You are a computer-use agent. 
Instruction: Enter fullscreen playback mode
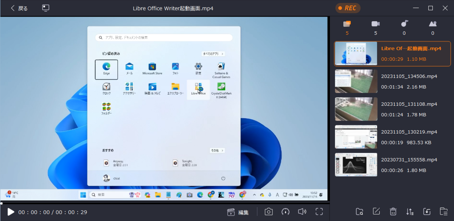tap(319, 212)
